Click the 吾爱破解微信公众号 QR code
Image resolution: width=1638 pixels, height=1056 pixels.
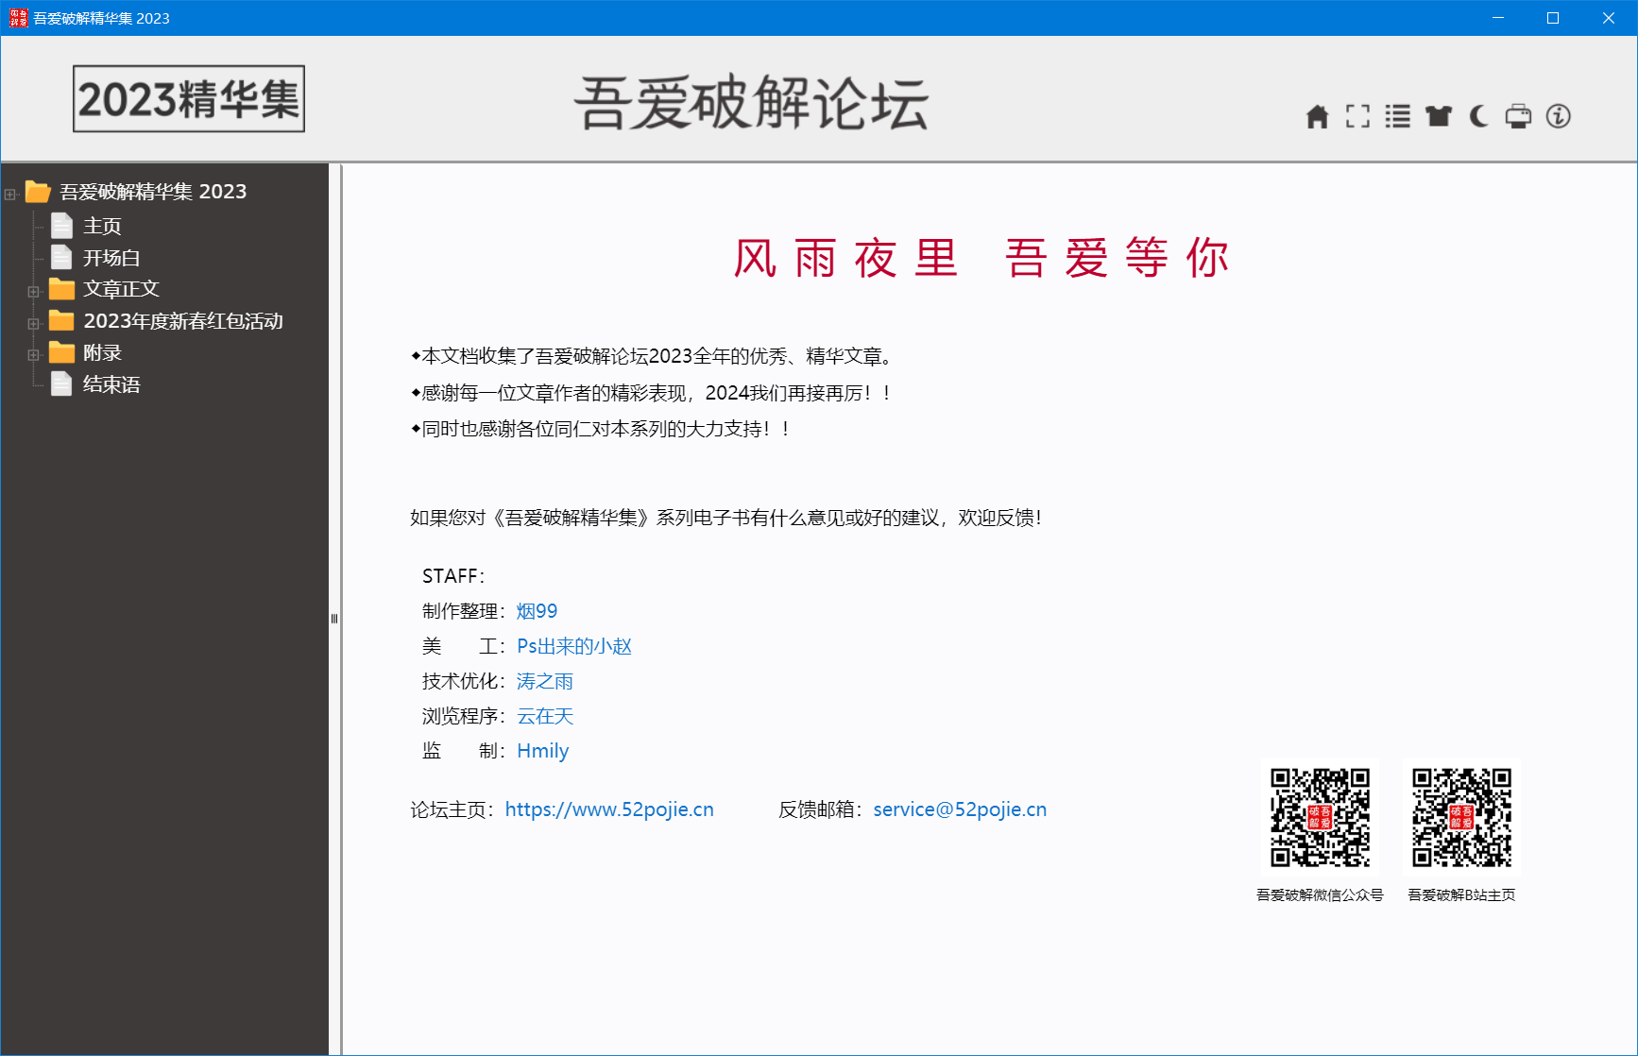tap(1320, 815)
